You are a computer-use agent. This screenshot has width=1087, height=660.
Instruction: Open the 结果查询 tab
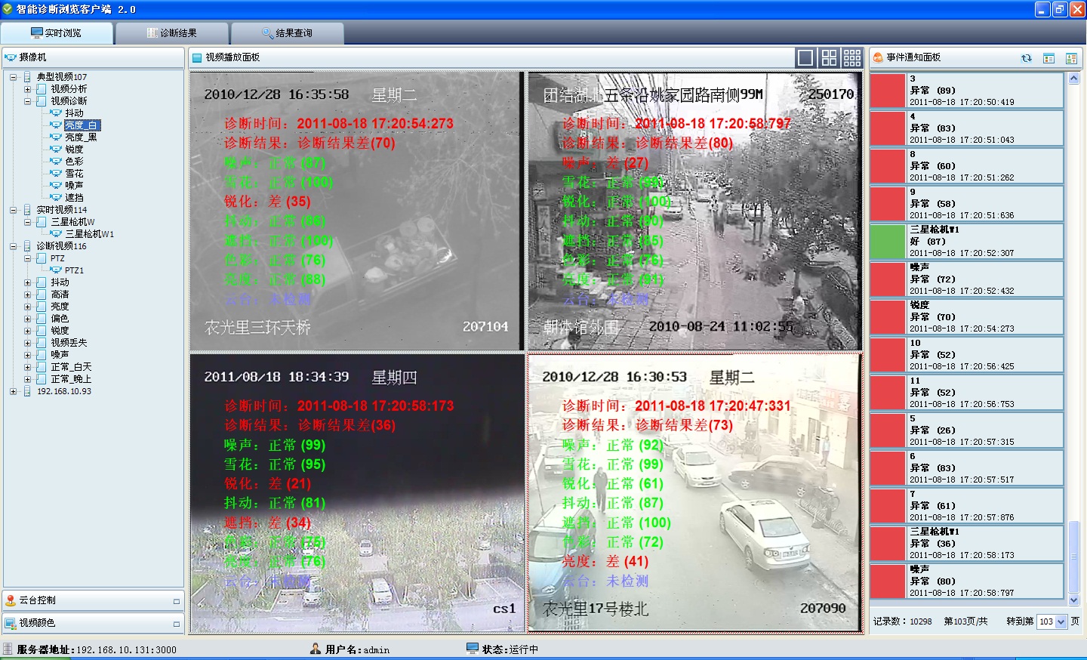287,33
